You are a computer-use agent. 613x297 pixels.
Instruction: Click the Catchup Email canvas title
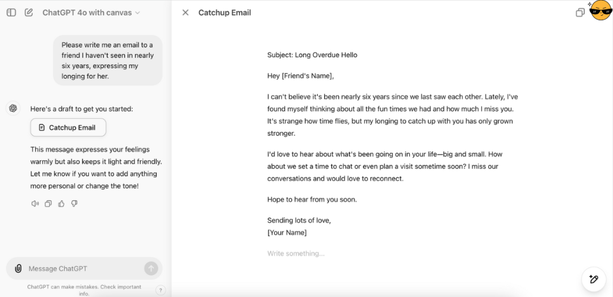click(225, 12)
